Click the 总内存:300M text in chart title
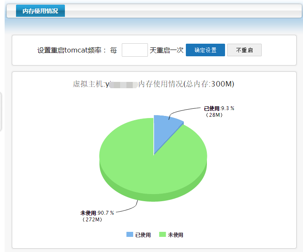The width and height of the screenshot is (303, 252). 209,84
